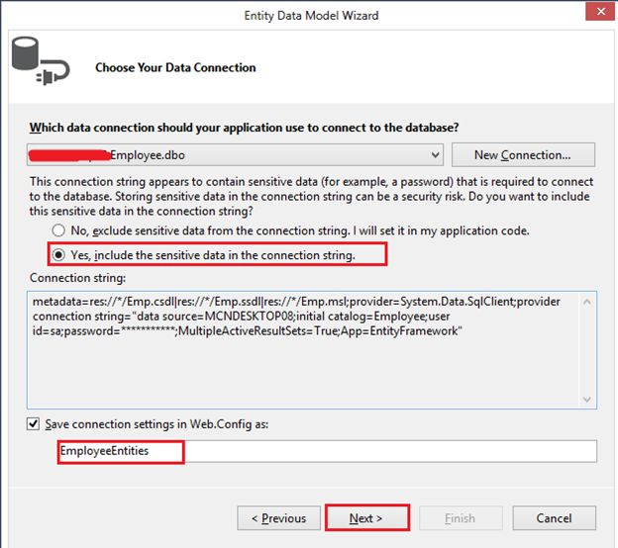
Task: Click the EmployeeEntities name field
Action: tap(327, 451)
